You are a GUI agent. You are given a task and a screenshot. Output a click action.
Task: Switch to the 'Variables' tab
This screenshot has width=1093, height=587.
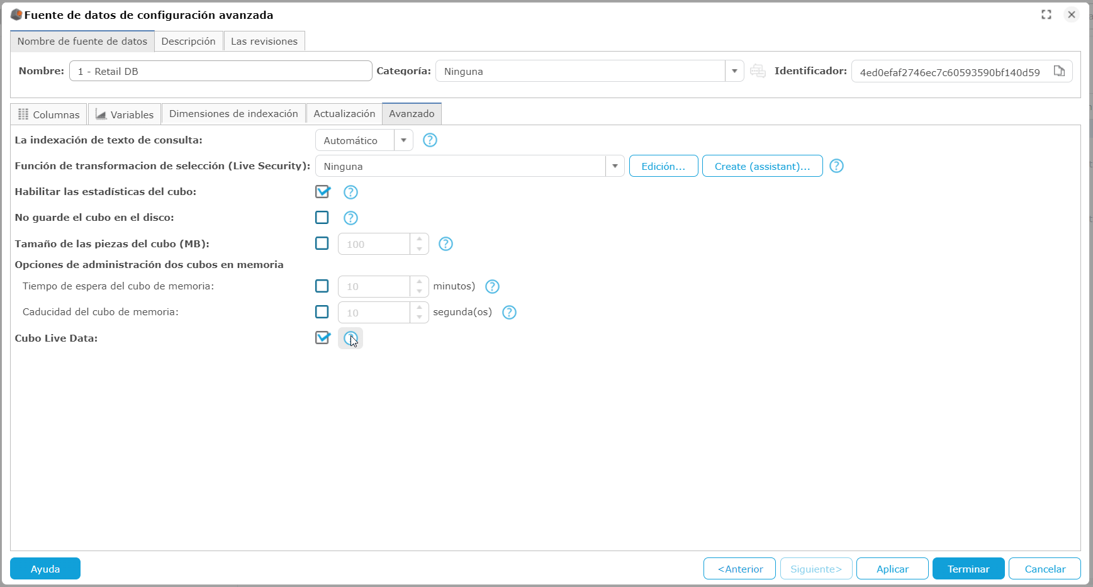tap(125, 114)
